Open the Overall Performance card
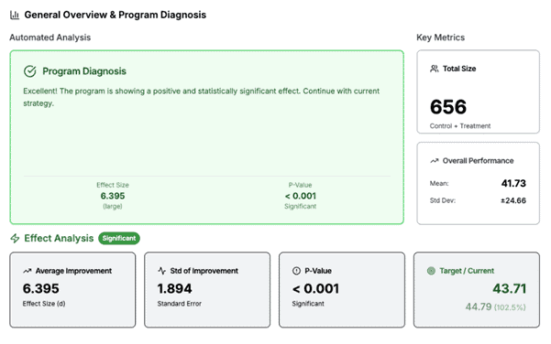This screenshot has height=344, width=551. coord(478,183)
